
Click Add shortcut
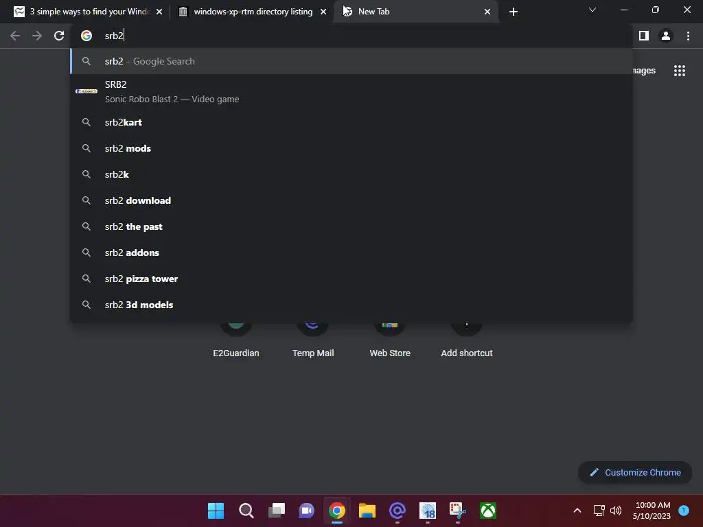(467, 340)
